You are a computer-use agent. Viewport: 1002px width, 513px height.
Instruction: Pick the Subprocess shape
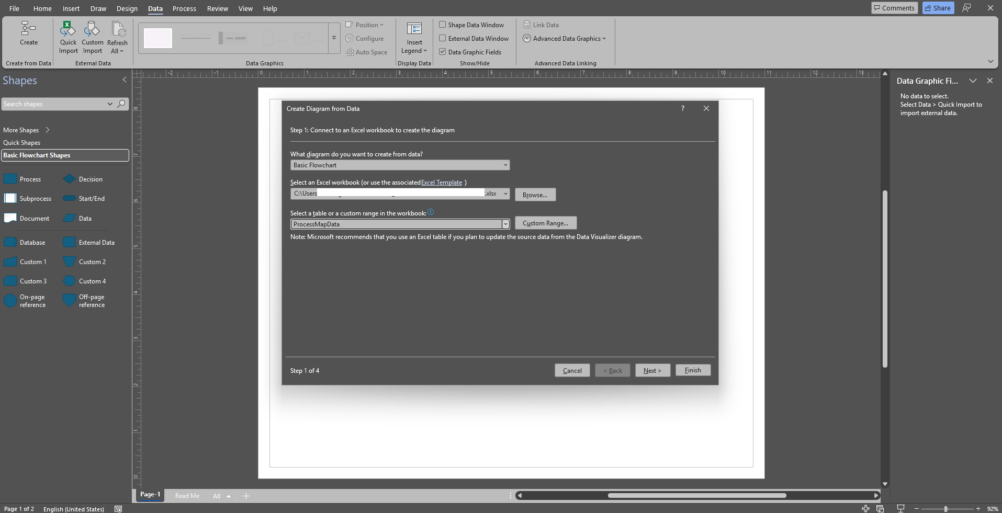(x=28, y=198)
